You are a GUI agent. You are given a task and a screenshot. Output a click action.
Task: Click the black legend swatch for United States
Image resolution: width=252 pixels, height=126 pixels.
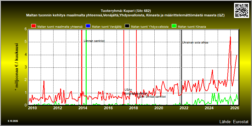pos(127,26)
